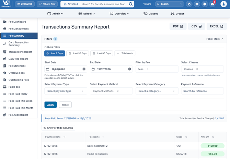Open Overdue Fees in sidebar
The width and height of the screenshot is (230, 159).
pyautogui.click(x=16, y=73)
